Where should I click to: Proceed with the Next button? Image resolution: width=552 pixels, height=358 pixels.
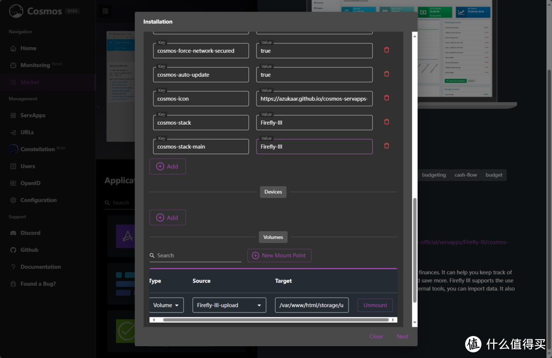[x=402, y=337]
